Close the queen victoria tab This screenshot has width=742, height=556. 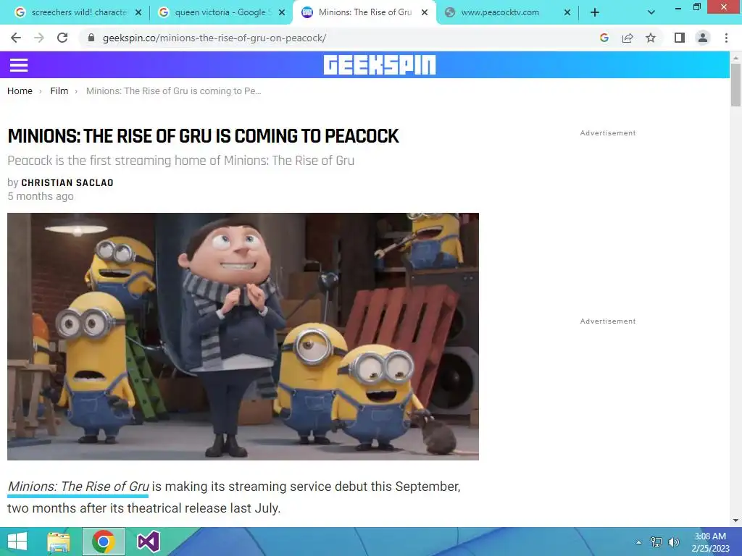(282, 12)
